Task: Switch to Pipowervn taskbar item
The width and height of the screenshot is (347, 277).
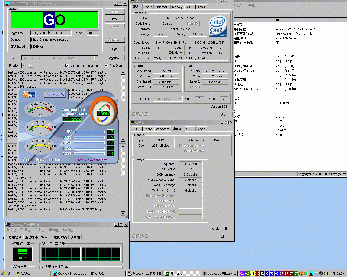Action: (x=182, y=273)
